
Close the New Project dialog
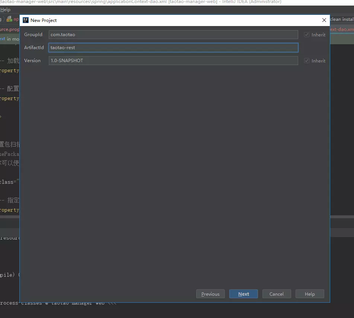(x=324, y=20)
